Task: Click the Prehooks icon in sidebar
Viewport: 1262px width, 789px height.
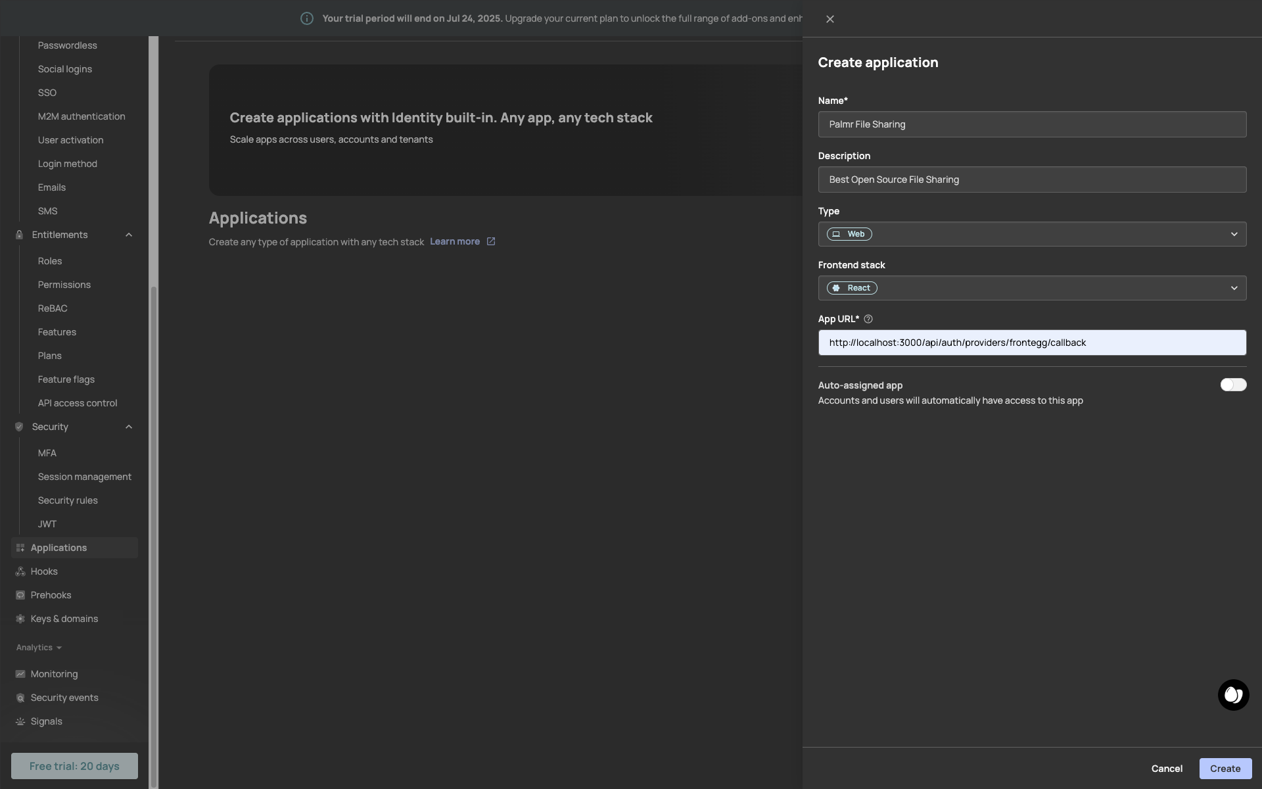Action: click(20, 595)
